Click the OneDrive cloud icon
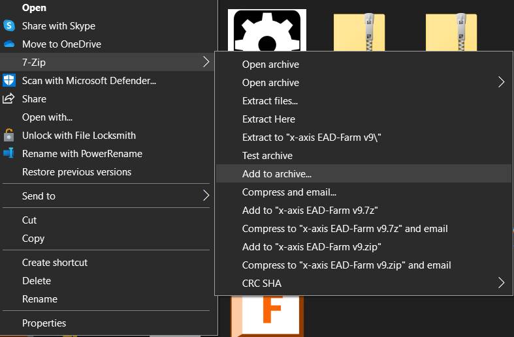Viewport: 514px width, 337px height. point(9,44)
